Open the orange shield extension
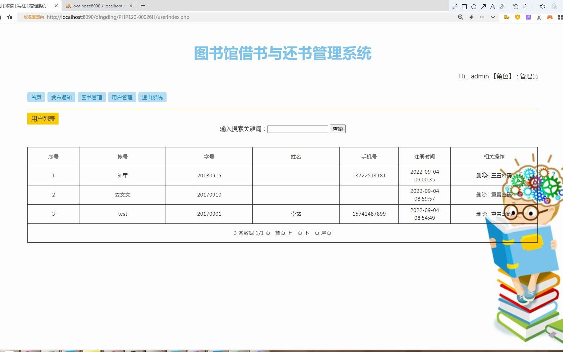 tap(518, 17)
